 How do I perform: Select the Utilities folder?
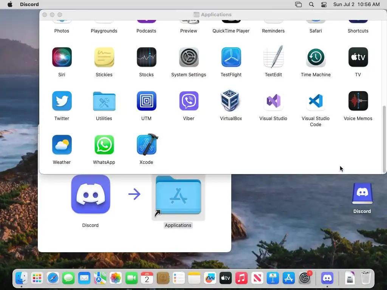(x=104, y=101)
